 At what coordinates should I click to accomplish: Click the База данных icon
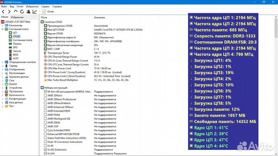coord(7,102)
